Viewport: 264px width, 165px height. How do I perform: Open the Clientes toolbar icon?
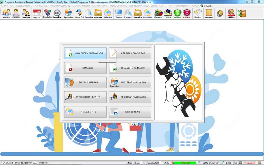7,14
